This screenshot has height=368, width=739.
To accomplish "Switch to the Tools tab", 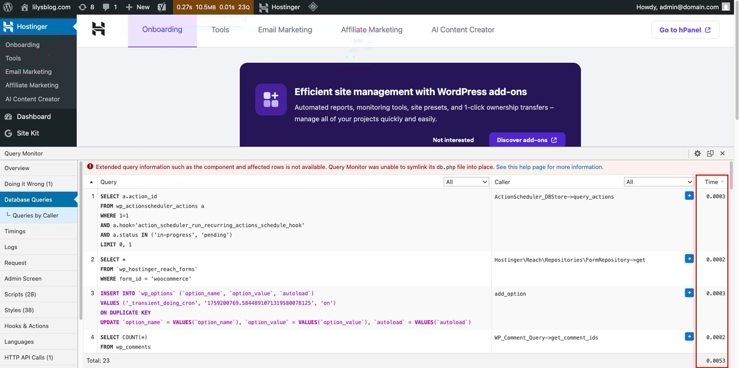I will tap(220, 30).
